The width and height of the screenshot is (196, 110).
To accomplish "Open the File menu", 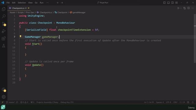I will [8, 3].
